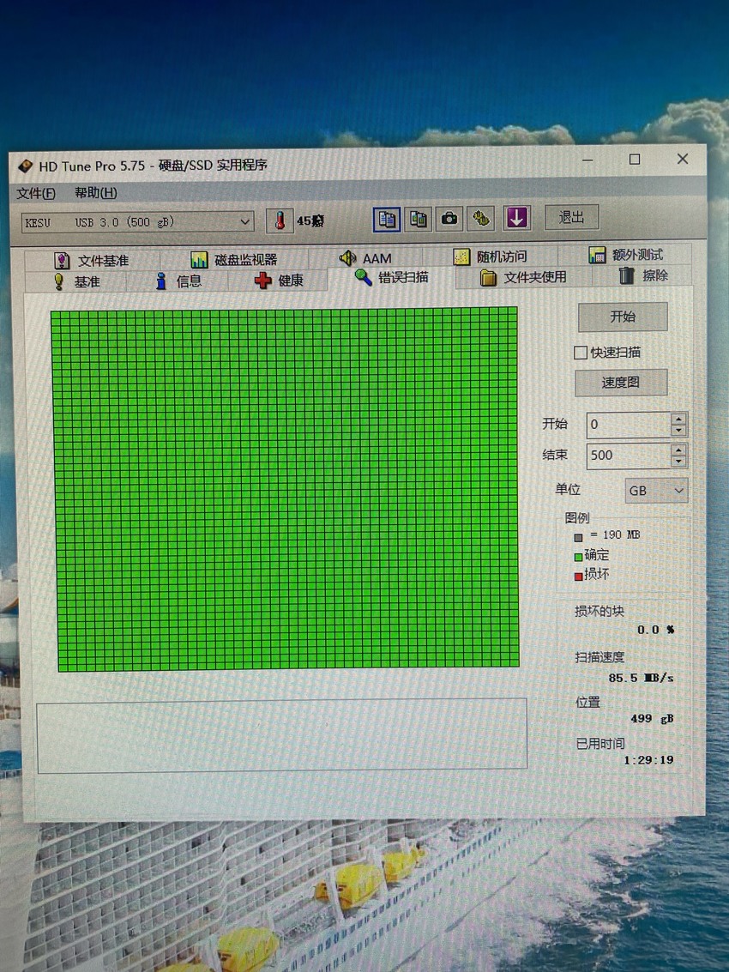The width and height of the screenshot is (729, 972).
Task: Click the 速度图 button
Action: pos(621,383)
